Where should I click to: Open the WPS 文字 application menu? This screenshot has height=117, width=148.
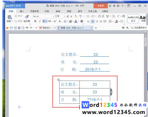(15, 6)
